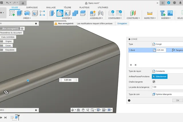This screenshot has width=183, height=122.
Task: Select the Rectangular Pattern tool
Action: pos(42,13)
